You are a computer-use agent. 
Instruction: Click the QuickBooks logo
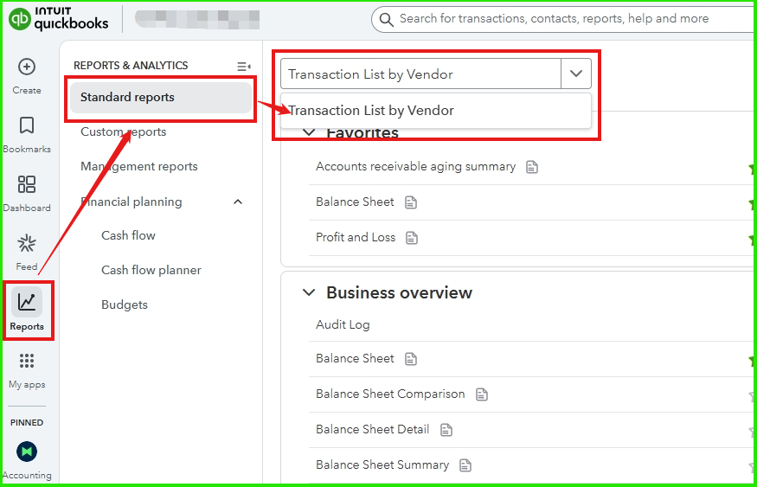(x=59, y=18)
